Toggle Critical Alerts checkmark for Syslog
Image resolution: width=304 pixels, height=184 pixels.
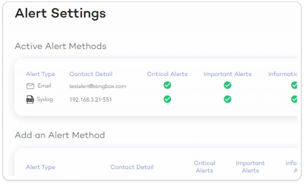coord(167,99)
